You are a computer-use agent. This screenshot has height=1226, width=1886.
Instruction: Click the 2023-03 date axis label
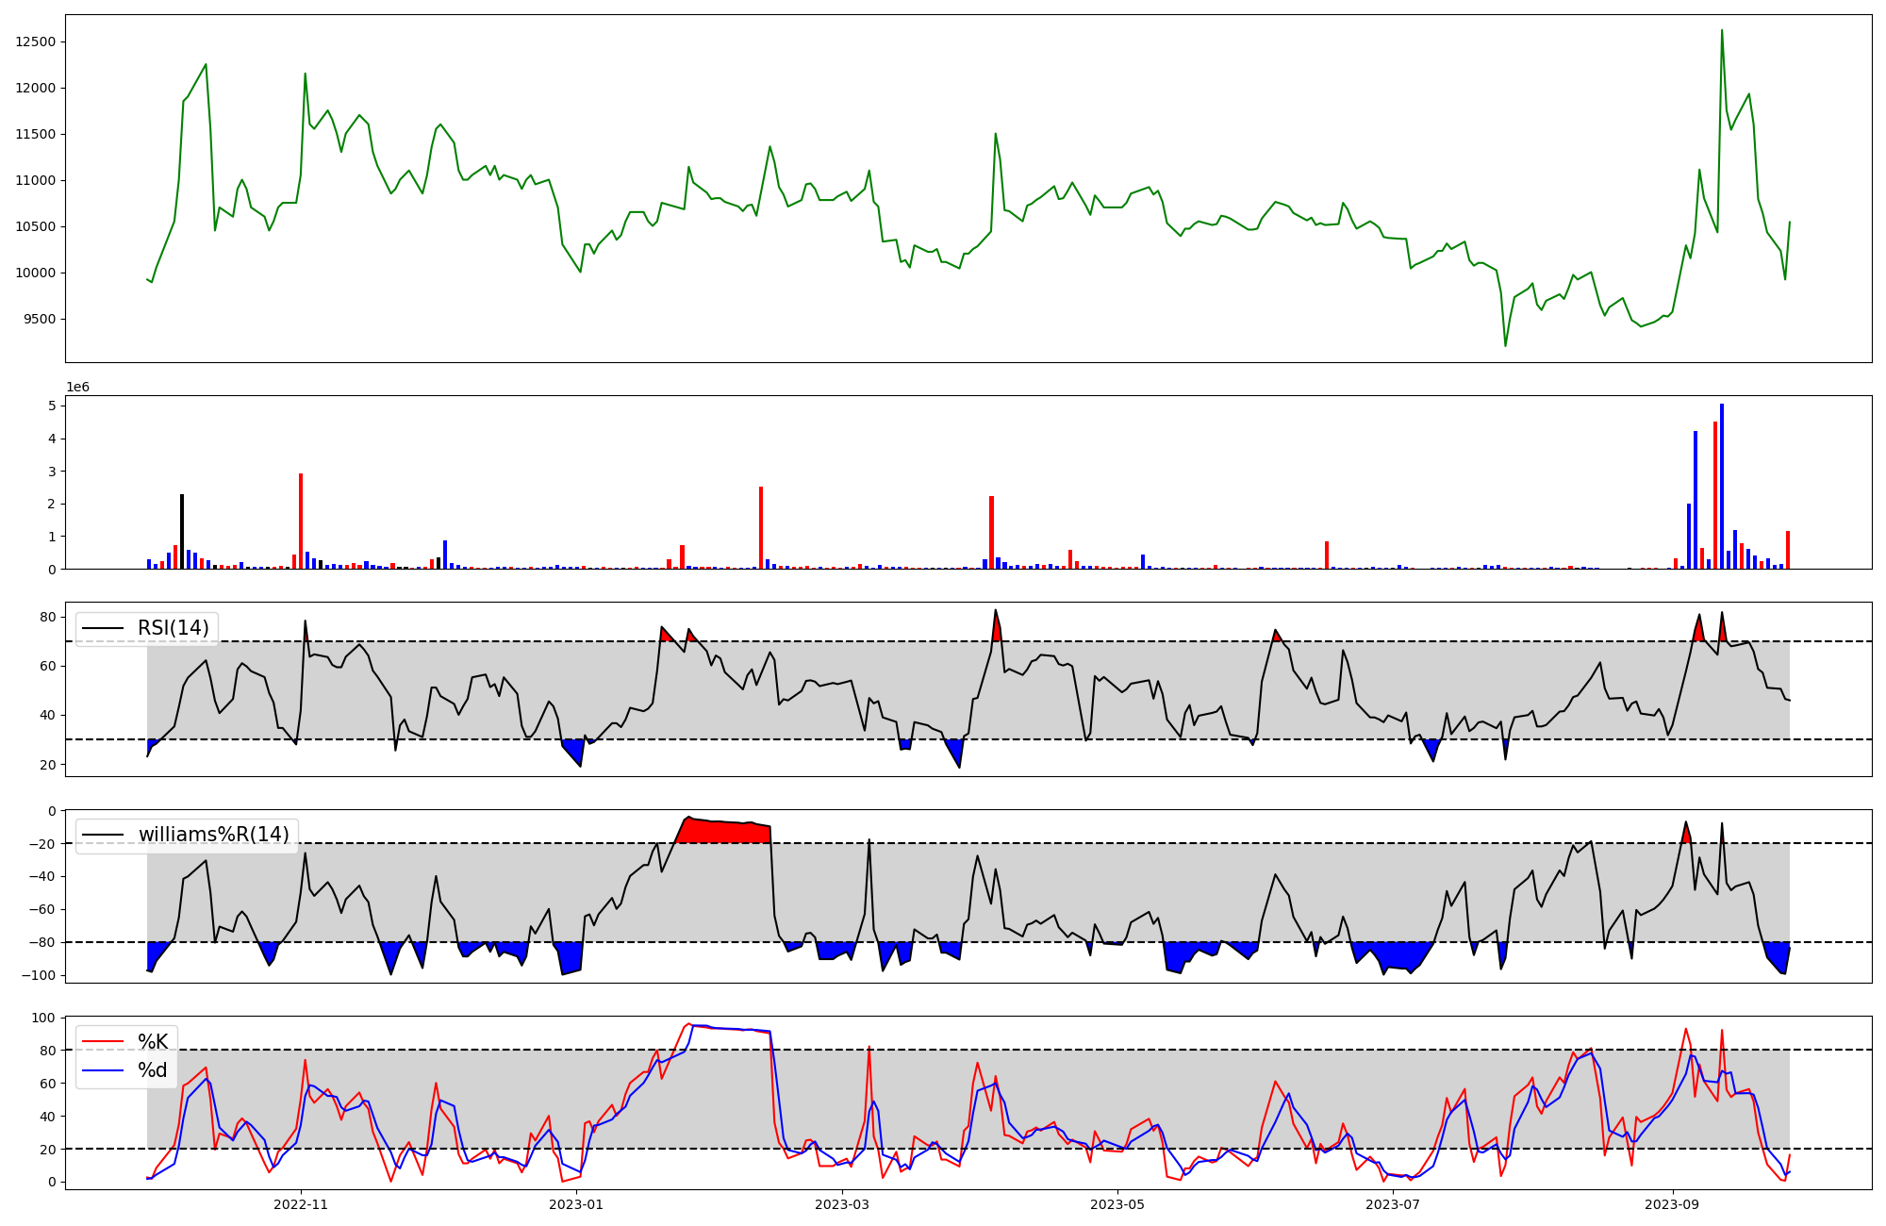(842, 1204)
